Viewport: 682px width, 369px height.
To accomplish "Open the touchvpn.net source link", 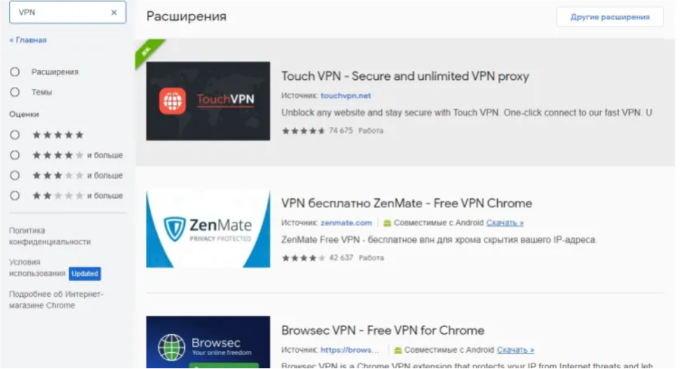I will (346, 95).
